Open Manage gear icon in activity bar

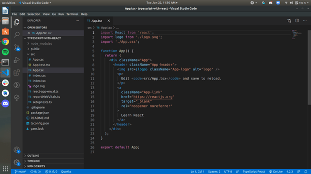click(x=16, y=162)
